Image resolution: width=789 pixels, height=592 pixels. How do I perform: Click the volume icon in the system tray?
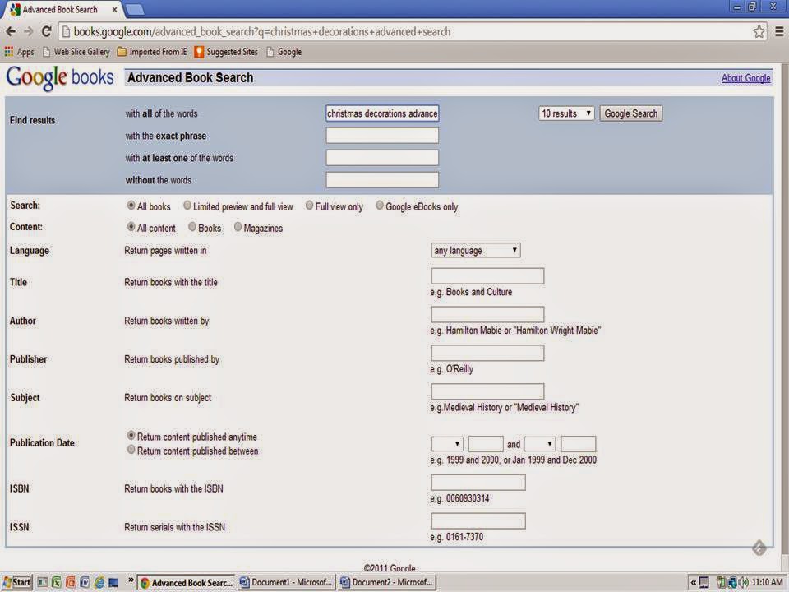(744, 582)
